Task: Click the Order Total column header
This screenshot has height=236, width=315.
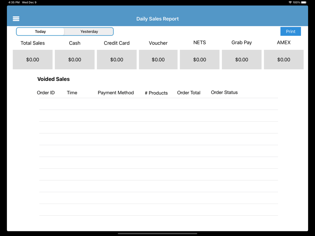Action: click(189, 92)
